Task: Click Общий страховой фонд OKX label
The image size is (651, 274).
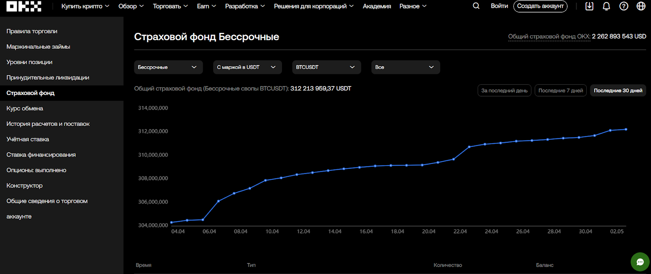Action: [x=549, y=37]
